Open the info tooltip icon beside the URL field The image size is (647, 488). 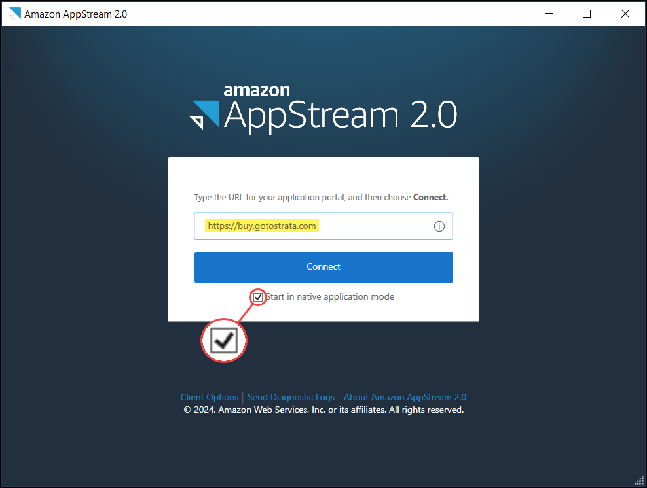[x=439, y=226]
